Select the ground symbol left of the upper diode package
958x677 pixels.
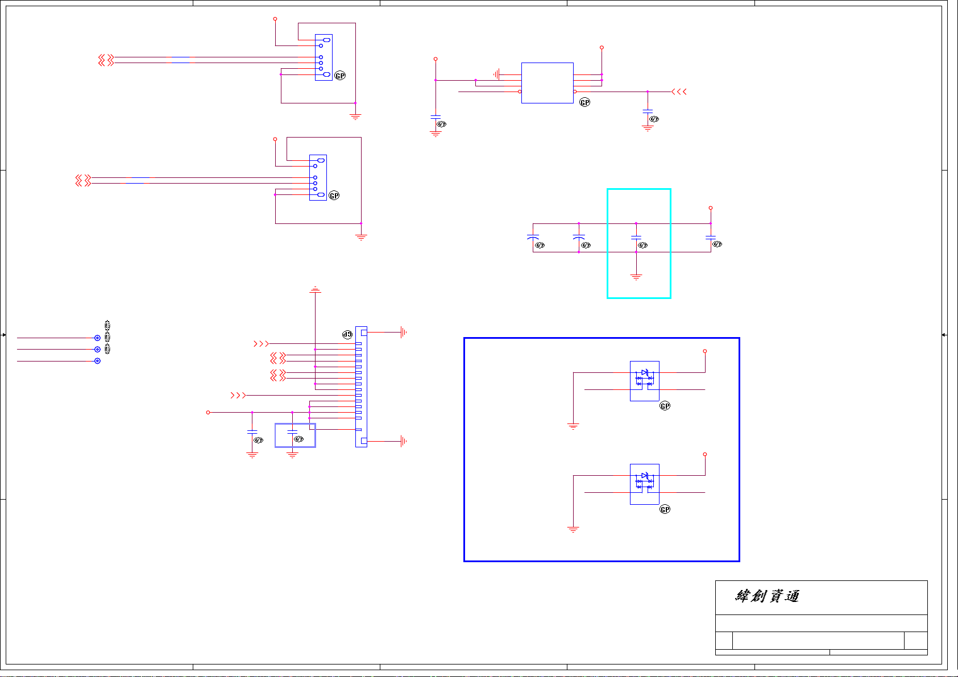click(573, 426)
